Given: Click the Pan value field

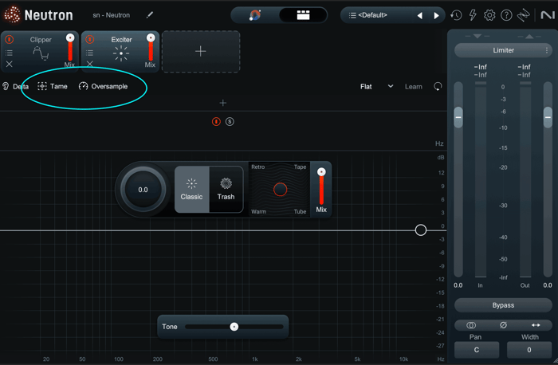Looking at the screenshot, I should pyautogui.click(x=477, y=350).
